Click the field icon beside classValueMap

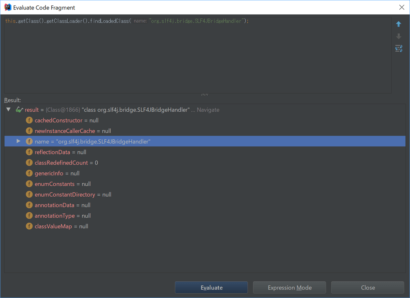29,226
